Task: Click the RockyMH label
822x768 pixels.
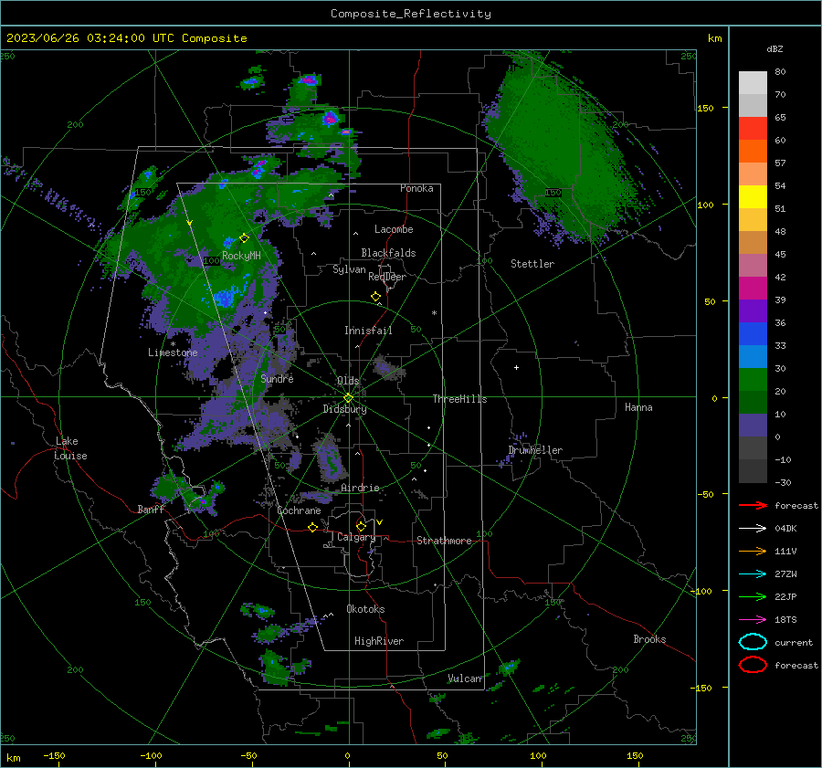Action: (241, 256)
